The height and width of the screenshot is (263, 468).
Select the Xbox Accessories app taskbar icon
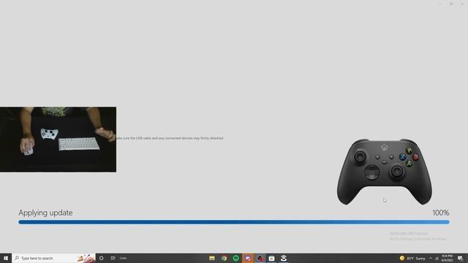[284, 258]
